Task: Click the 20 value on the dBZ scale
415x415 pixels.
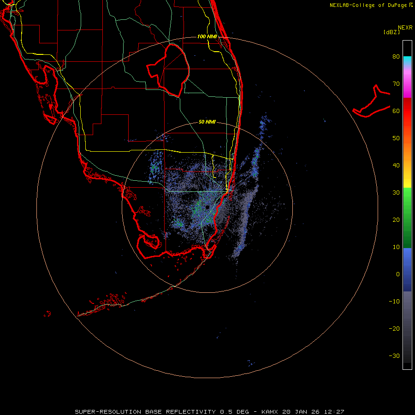Action: pyautogui.click(x=396, y=219)
